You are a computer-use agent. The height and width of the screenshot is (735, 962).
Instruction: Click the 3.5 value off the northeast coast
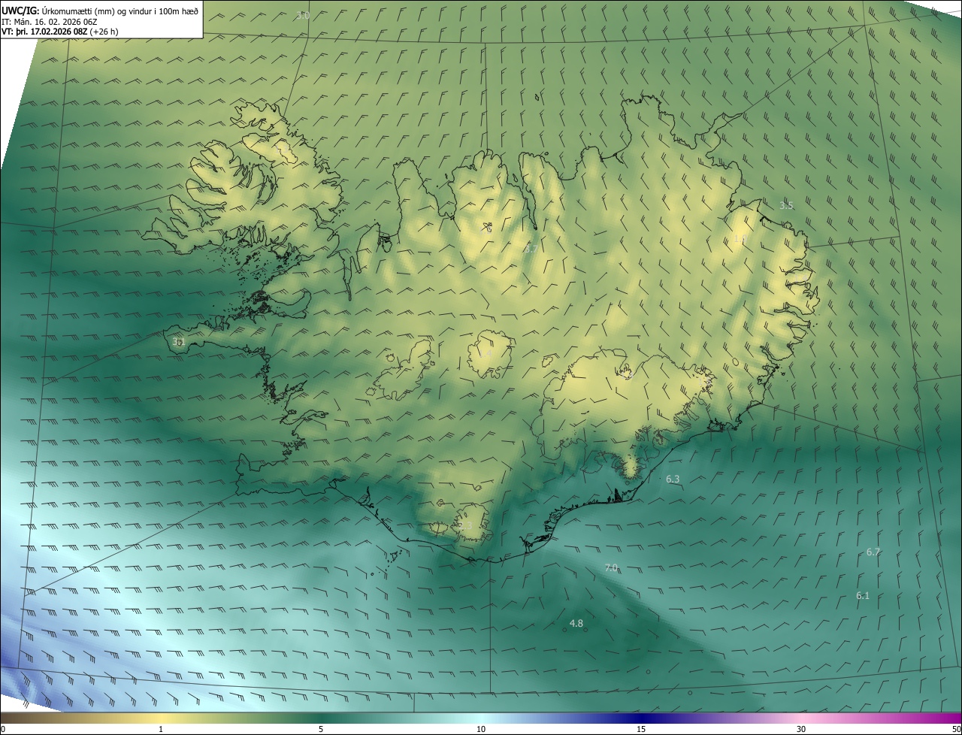pos(786,205)
